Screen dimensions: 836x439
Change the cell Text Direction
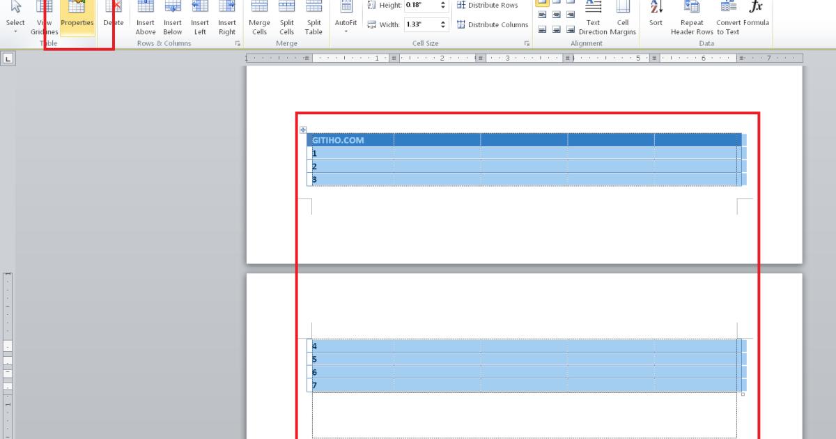point(593,17)
